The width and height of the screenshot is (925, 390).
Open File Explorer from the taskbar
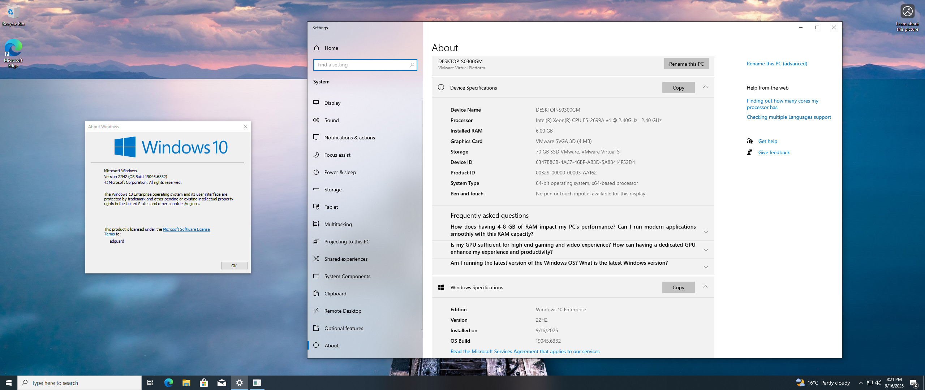[x=186, y=383]
